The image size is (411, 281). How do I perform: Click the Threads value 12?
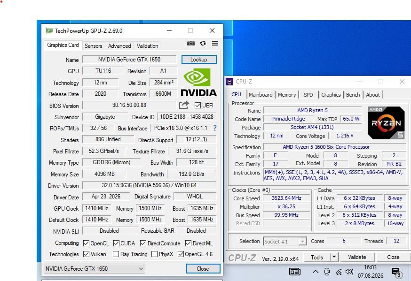pos(396,241)
